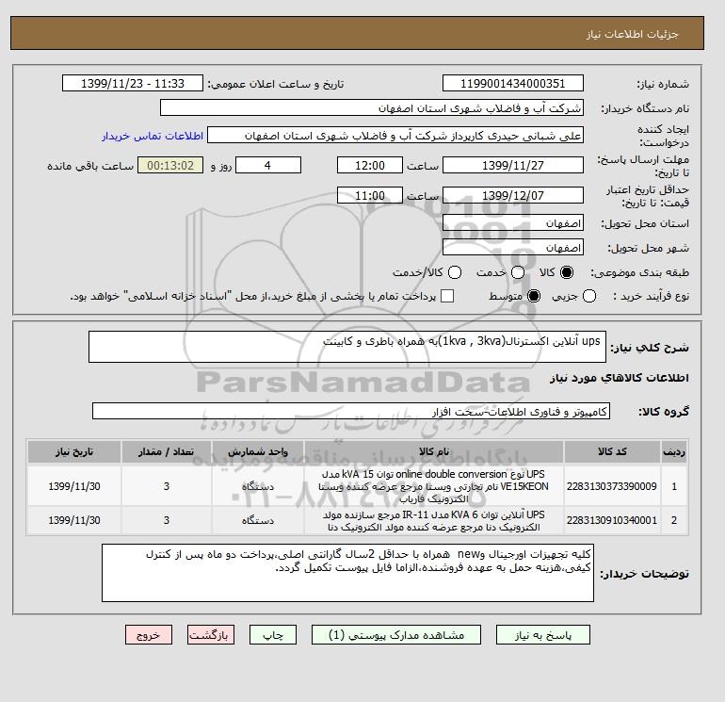Click the ردیف column header
The width and height of the screenshot is (725, 702).
[674, 451]
